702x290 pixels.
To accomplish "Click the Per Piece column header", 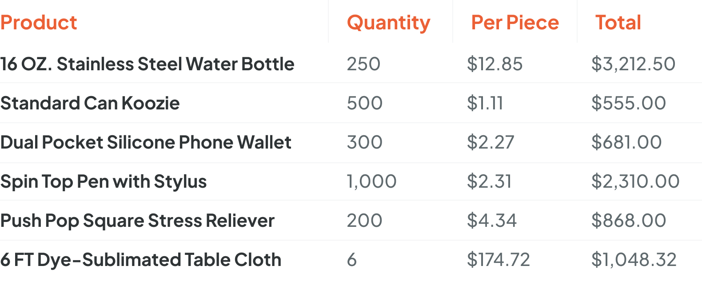I will [x=515, y=23].
